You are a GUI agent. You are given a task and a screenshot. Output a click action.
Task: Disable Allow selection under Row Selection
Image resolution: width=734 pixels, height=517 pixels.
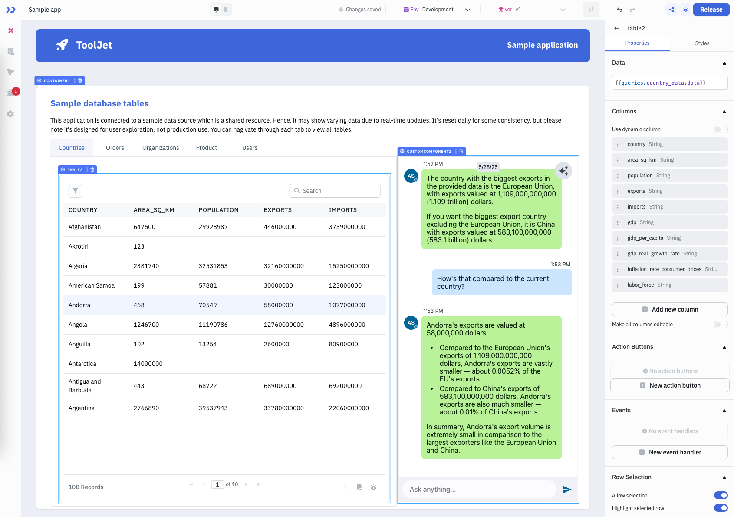pyautogui.click(x=721, y=495)
